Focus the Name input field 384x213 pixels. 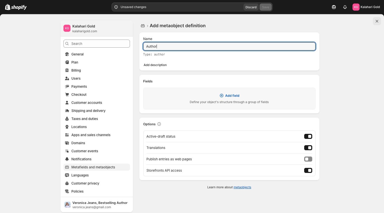pyautogui.click(x=229, y=46)
